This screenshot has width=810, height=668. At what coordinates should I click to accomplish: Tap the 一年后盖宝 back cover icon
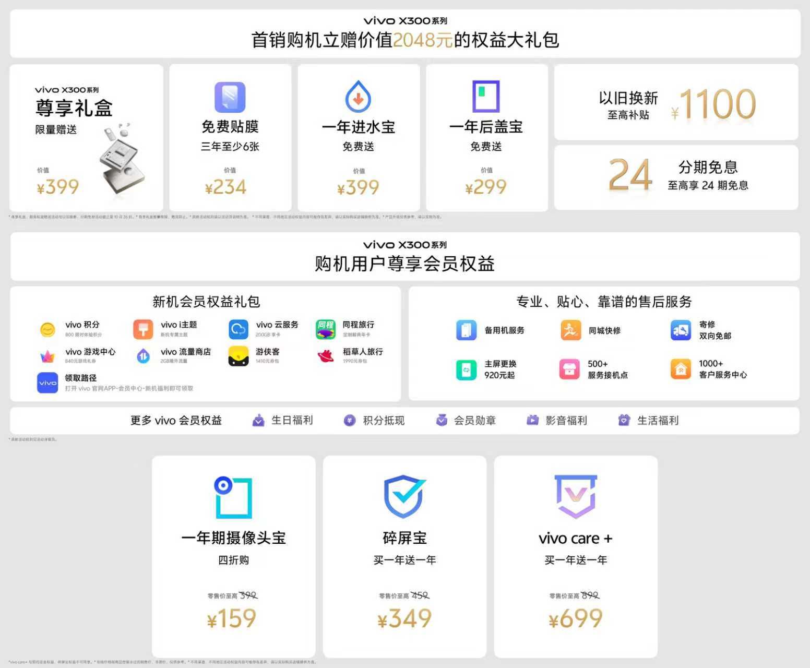tap(486, 96)
